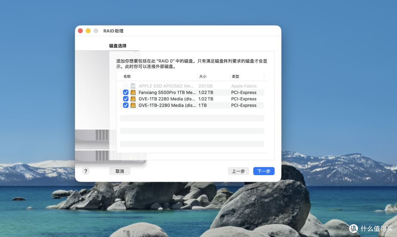
Task: Click the disabled APPLE SSD AP0256Z checkbox
Action: click(126, 86)
